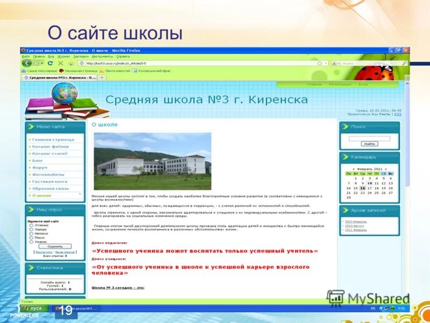
Task: Mark the Ужасно poll option
Action: coord(31,242)
